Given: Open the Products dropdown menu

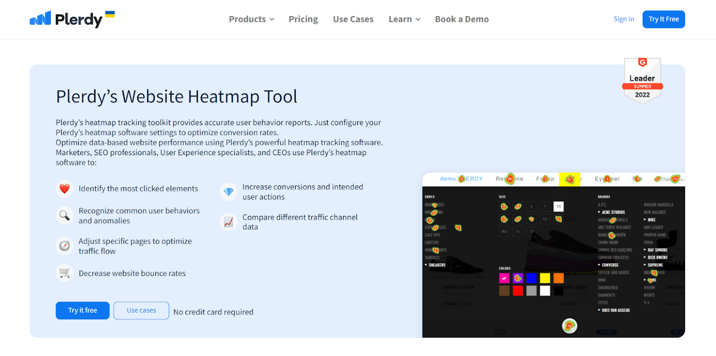Looking at the screenshot, I should (251, 19).
